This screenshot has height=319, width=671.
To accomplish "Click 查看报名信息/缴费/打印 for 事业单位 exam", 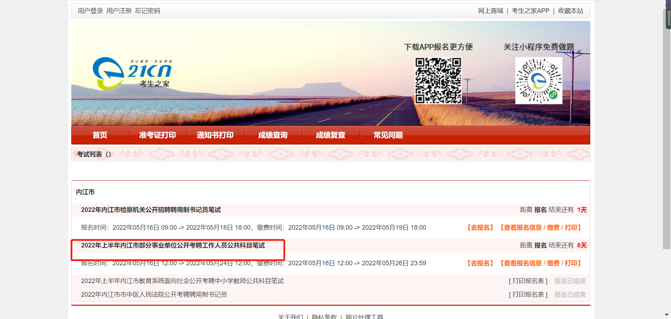I will point(540,263).
